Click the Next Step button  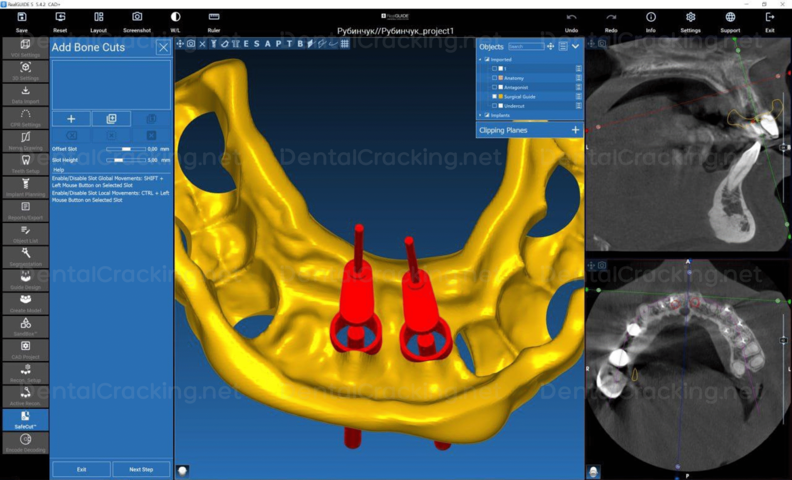pyautogui.click(x=141, y=469)
